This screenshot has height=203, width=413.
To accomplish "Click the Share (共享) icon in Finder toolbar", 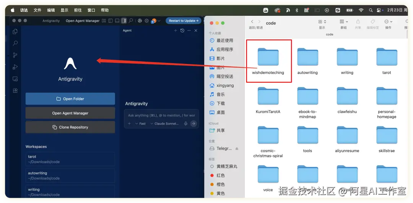I will pos(358,22).
